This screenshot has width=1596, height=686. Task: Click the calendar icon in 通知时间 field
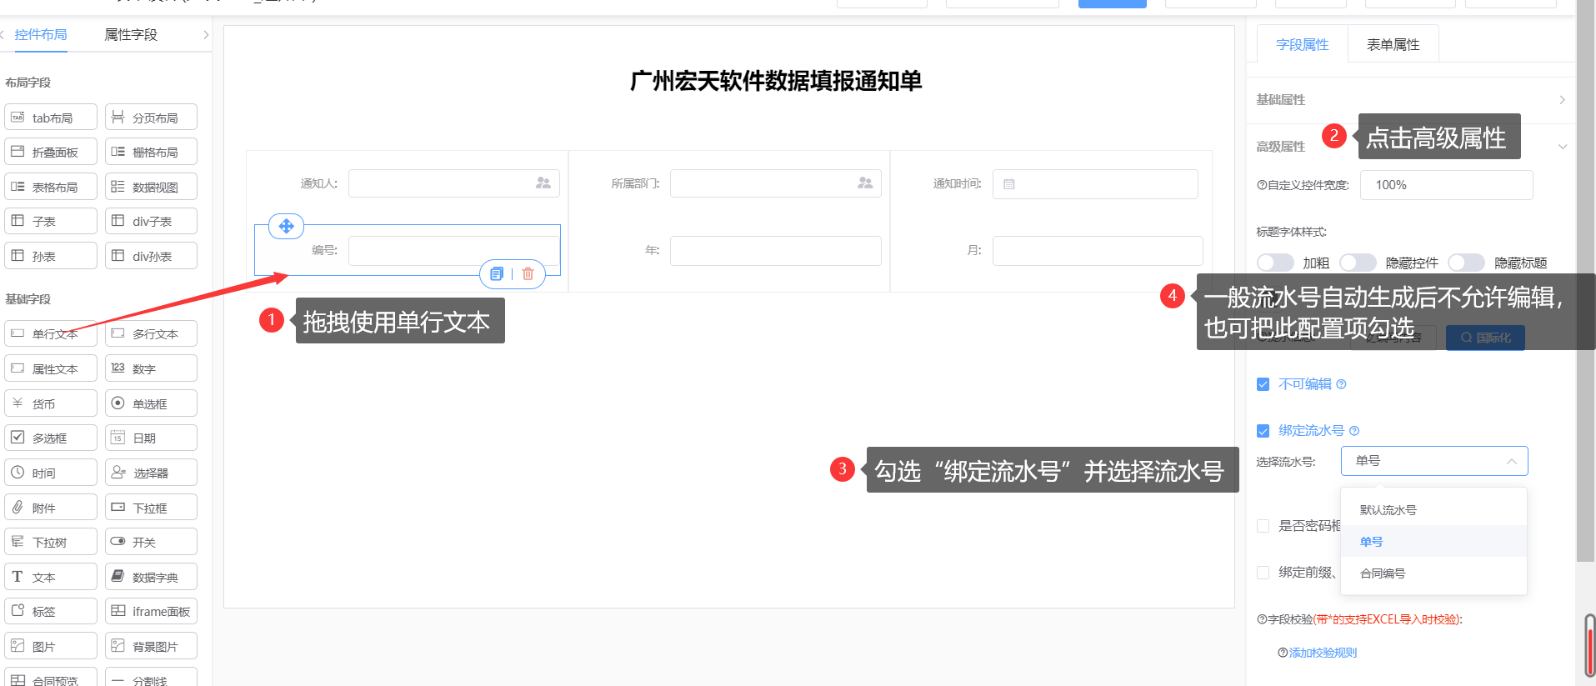point(1008,184)
